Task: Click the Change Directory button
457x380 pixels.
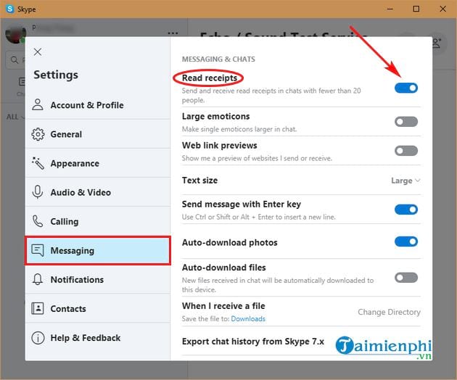Action: [x=389, y=312]
